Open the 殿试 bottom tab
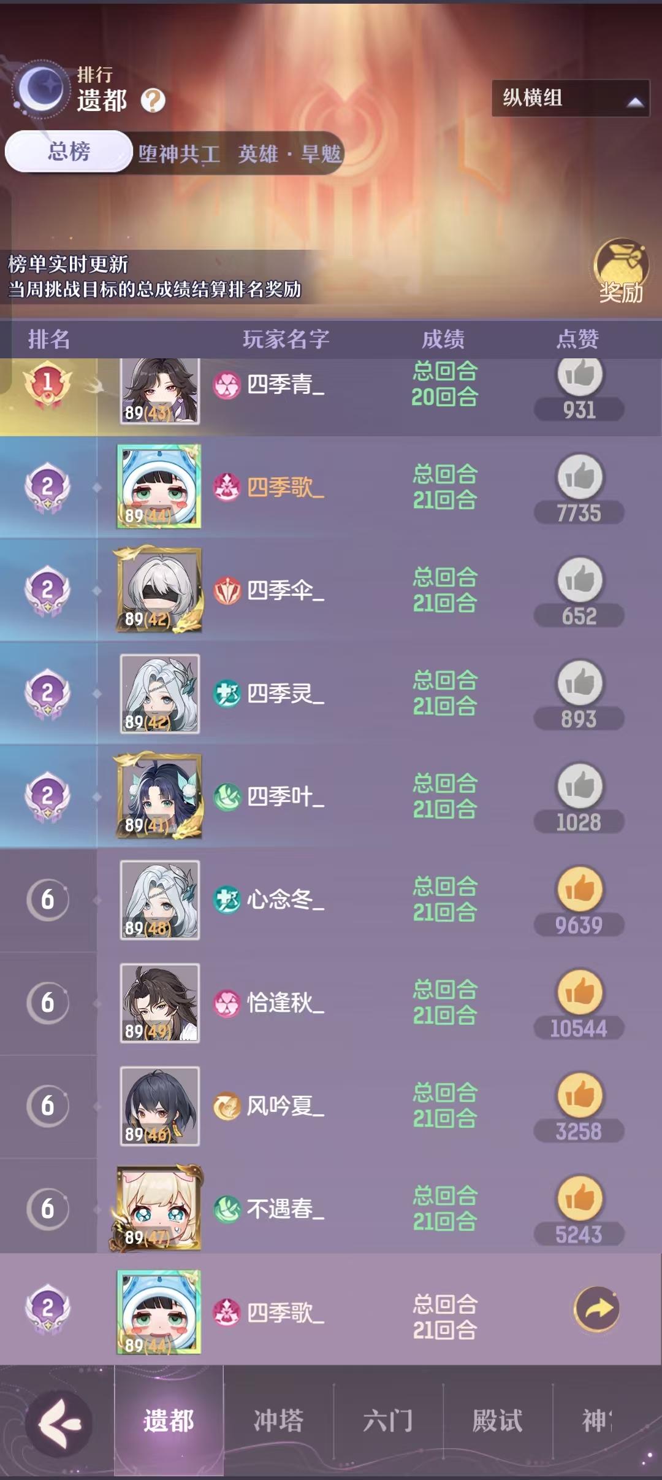 pos(497,1420)
